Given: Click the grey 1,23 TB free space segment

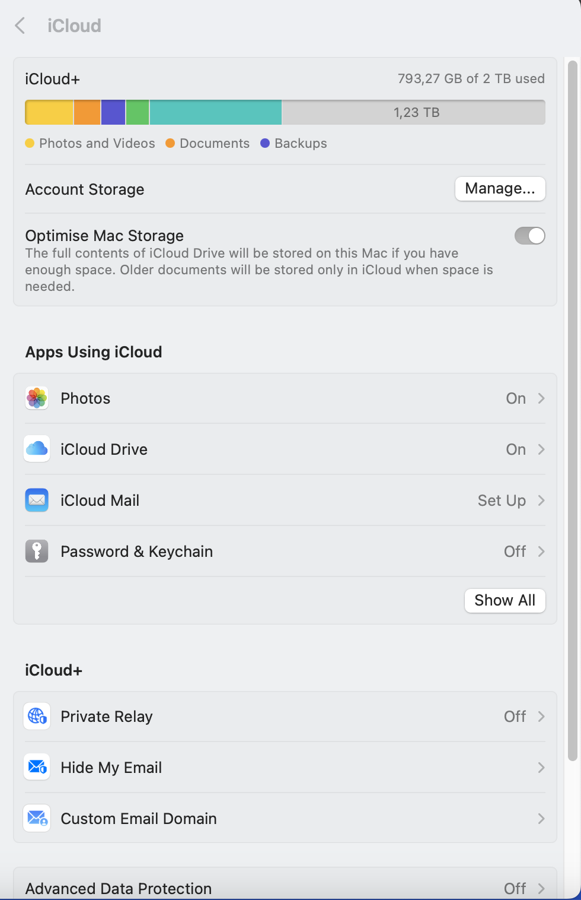Looking at the screenshot, I should click(414, 112).
